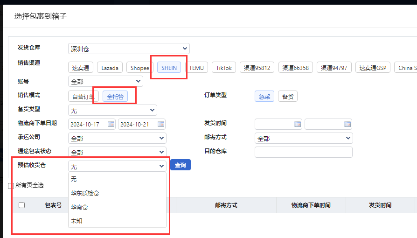This screenshot has width=417, height=238.
Task: Open the 邮寄方式 dropdown
Action: 303,139
